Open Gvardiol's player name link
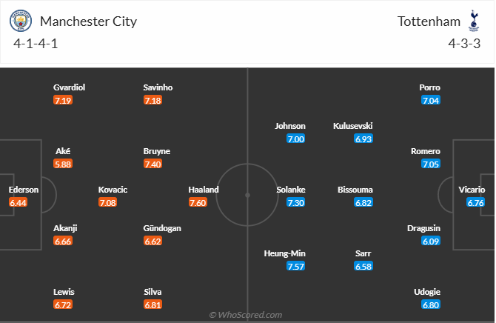The width and height of the screenshot is (496, 323). coord(70,87)
